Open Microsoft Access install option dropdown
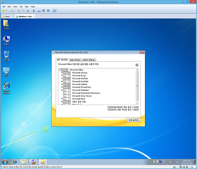Image resolution: width=197 pixels, height=169 pixels. click(67, 73)
